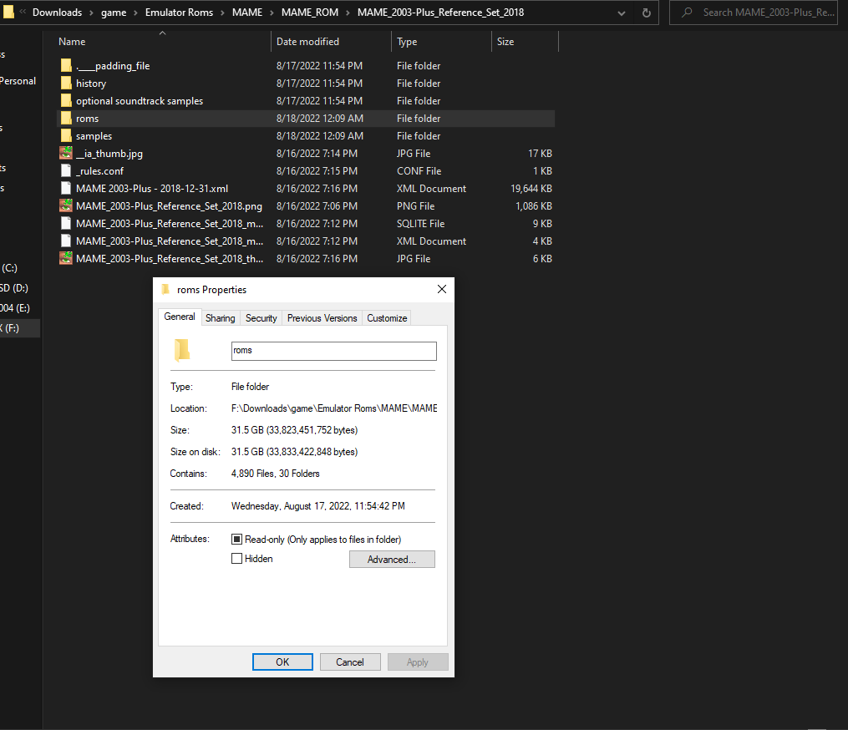Navigate to MAME_ROM in breadcrumb
This screenshot has width=848, height=730.
point(310,13)
